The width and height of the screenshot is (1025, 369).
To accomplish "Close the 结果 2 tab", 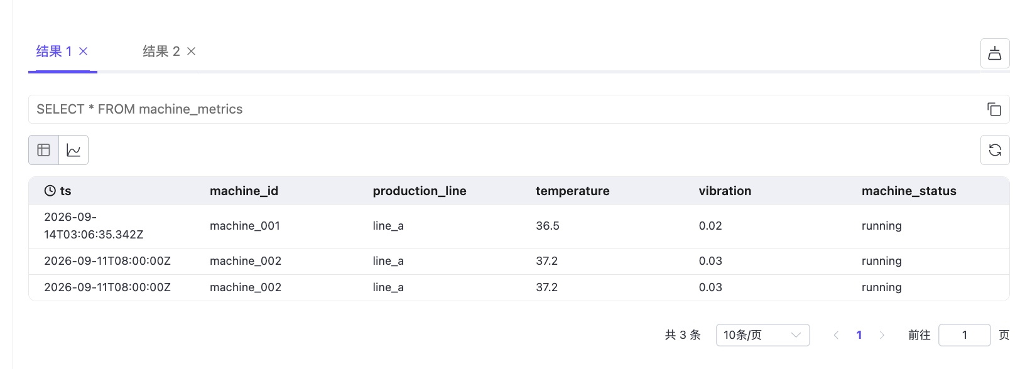I will click(x=192, y=51).
